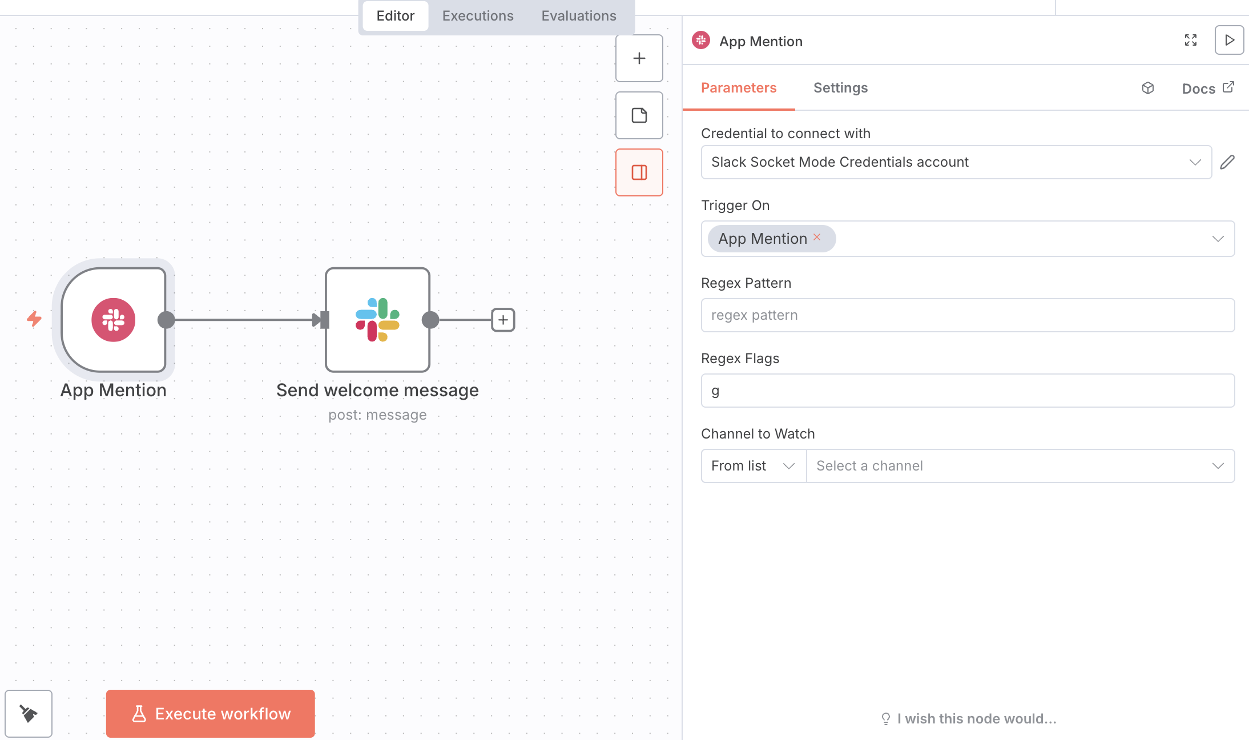Click the cube icon beside Docs
This screenshot has width=1249, height=740.
[1148, 88]
